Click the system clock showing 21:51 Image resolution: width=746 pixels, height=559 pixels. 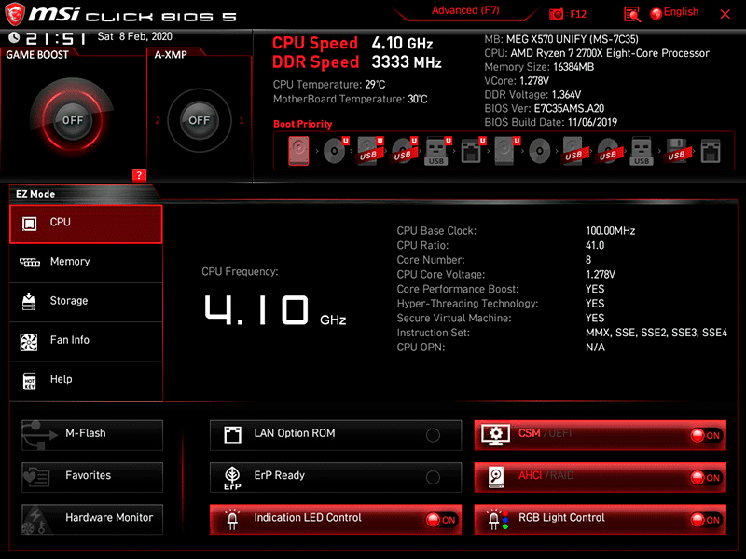(x=56, y=38)
